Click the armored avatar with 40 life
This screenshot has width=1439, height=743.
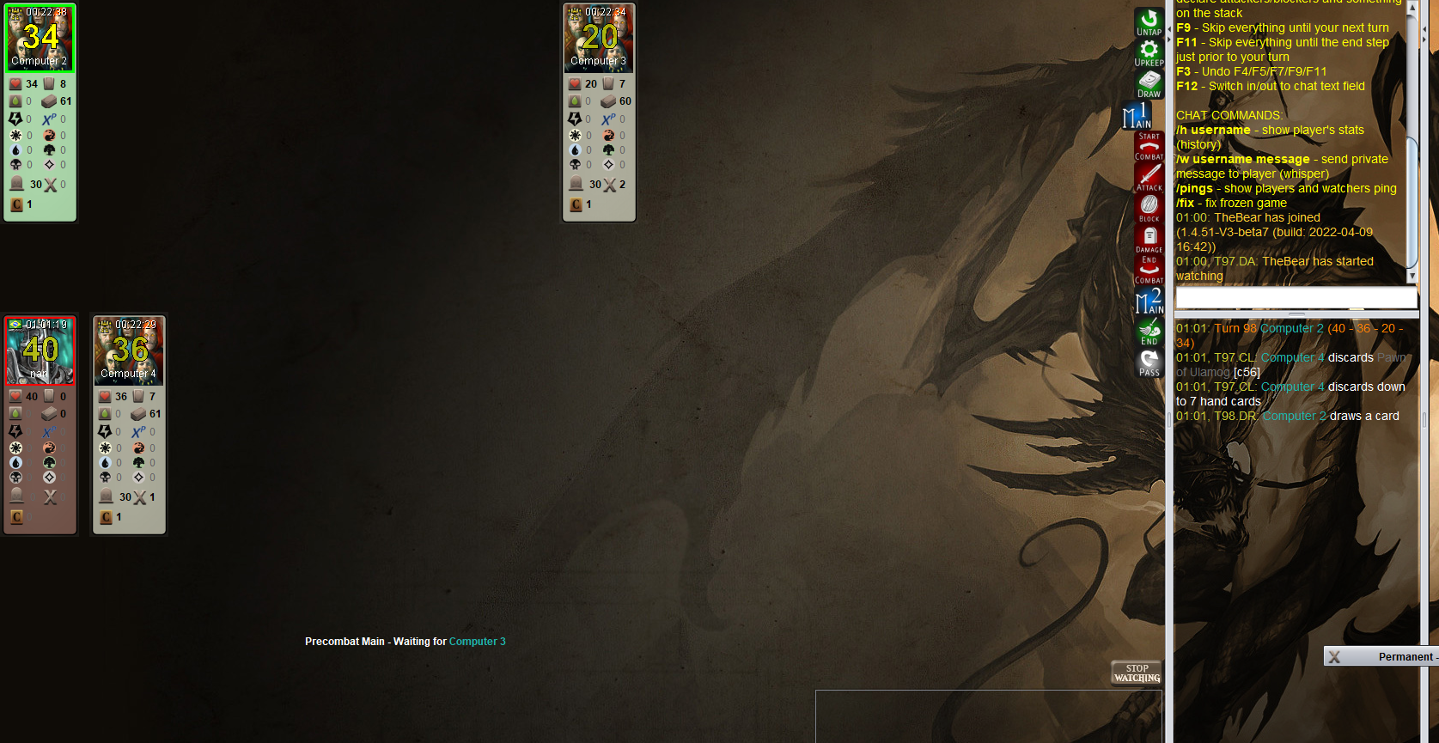[40, 350]
